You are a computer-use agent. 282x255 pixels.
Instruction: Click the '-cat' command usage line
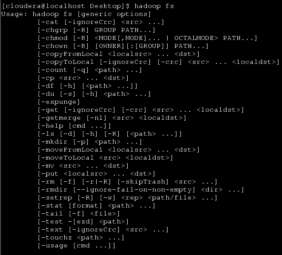pos(101,22)
